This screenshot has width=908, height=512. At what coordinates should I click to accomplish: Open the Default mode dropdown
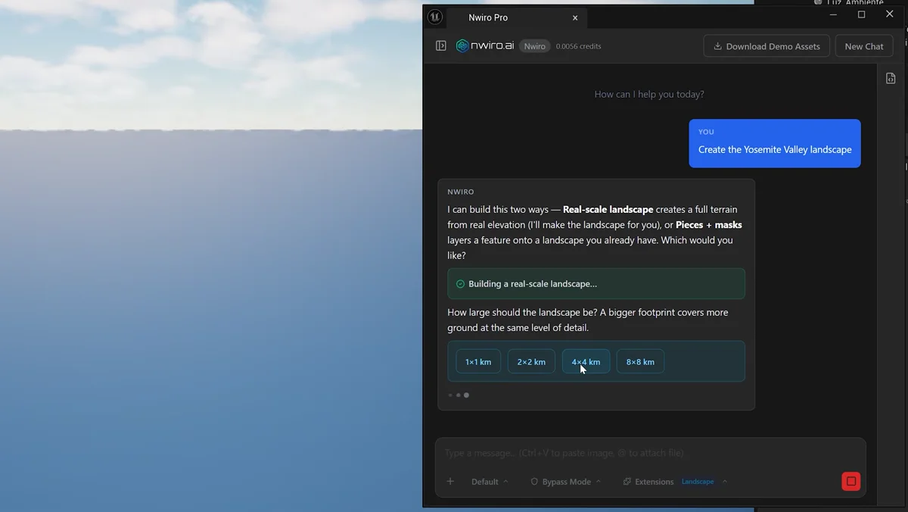coord(490,482)
